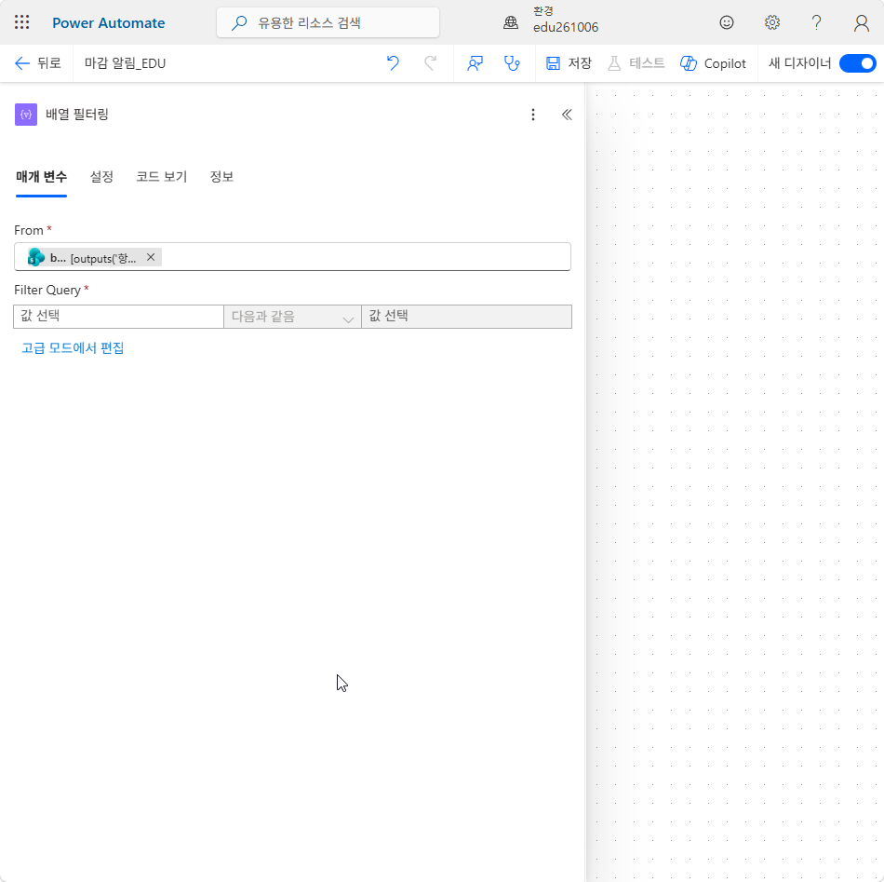Click the From input field

click(292, 257)
